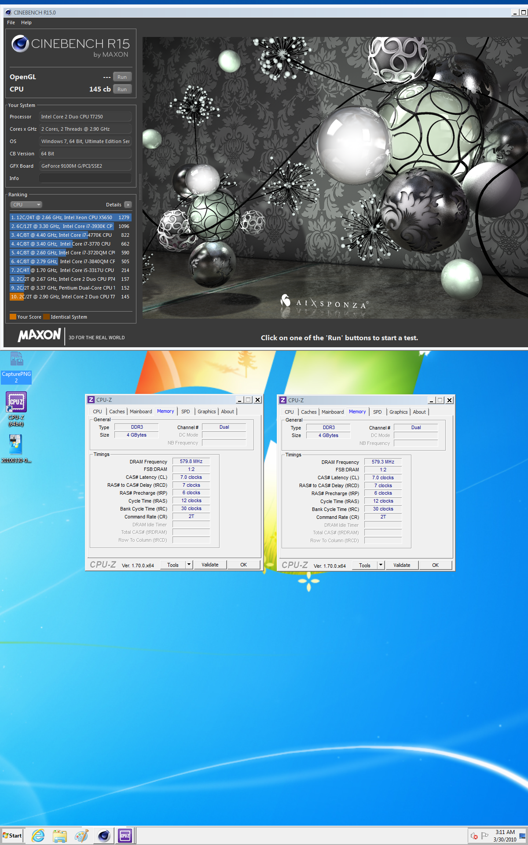Click the empty Info input field
This screenshot has height=845, width=528.
pos(85,178)
